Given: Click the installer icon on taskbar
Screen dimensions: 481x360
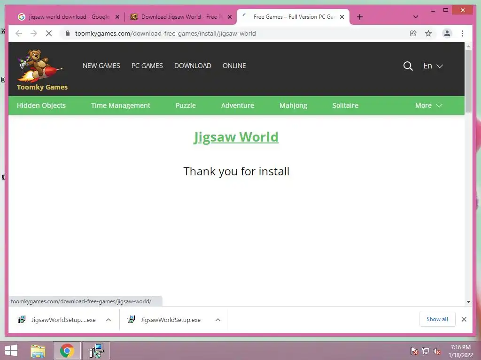Looking at the screenshot, I should (96, 351).
